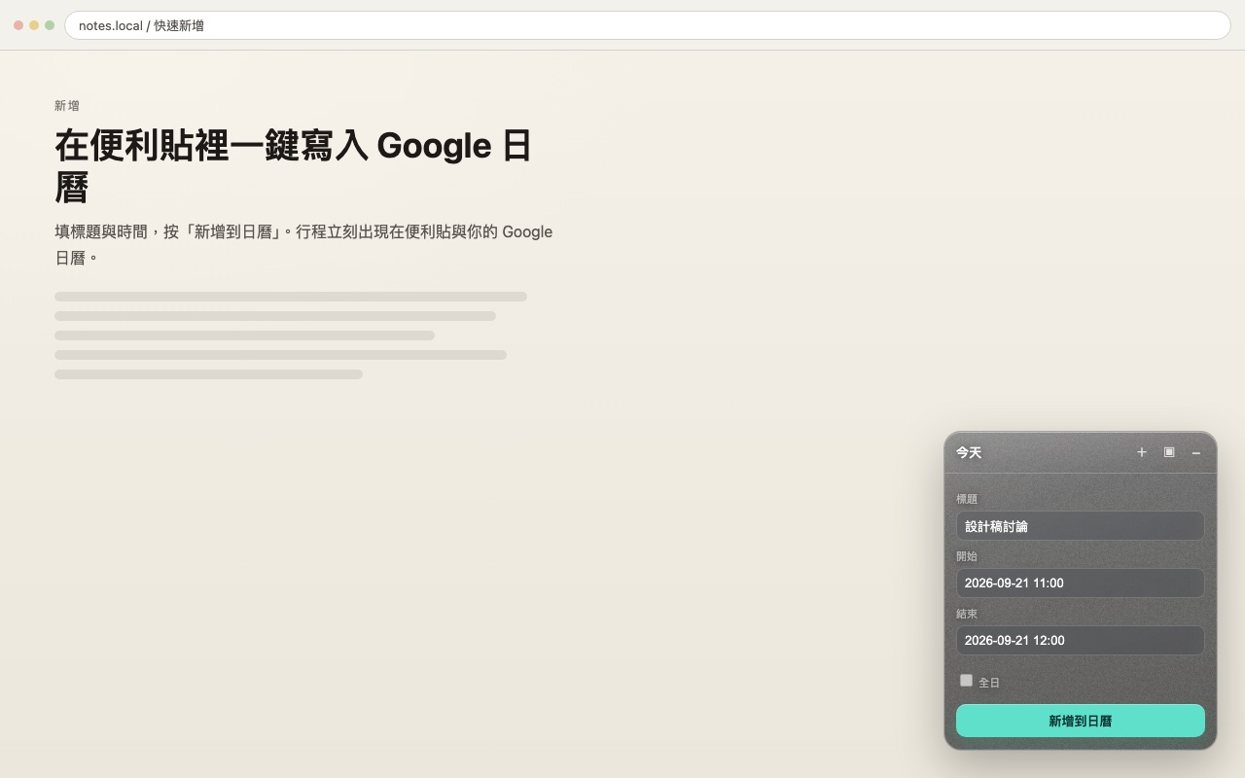The width and height of the screenshot is (1245, 778).
Task: Edit the 開始 time field 2026-09-21 11:00
Action: 1081,583
